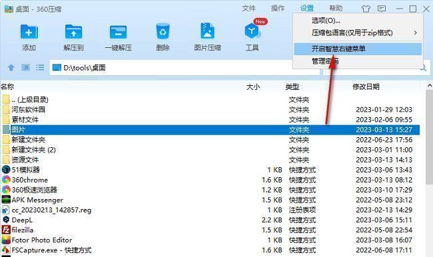Select the 新建文件夹 (2) folder name
The width and height of the screenshot is (433, 257).
34,150
